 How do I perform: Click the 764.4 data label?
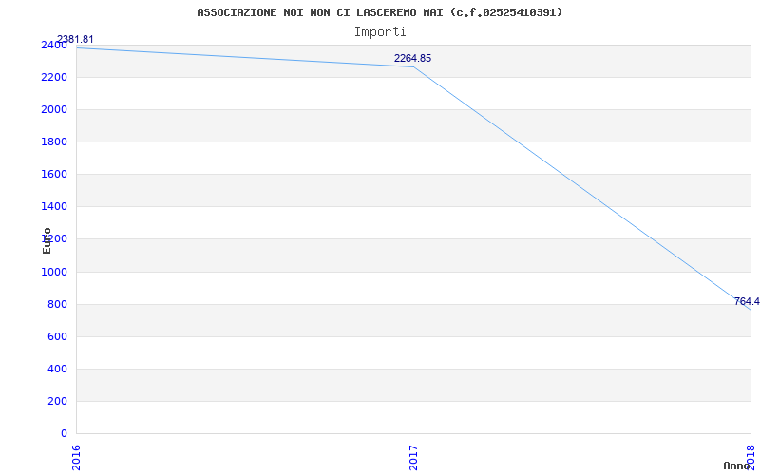click(747, 301)
